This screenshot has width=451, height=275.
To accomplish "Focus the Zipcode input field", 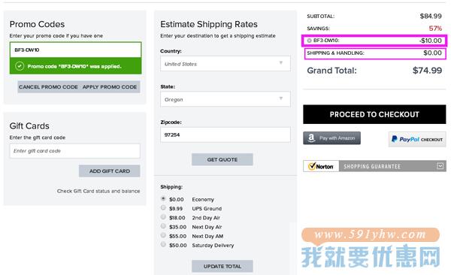I will (225, 134).
